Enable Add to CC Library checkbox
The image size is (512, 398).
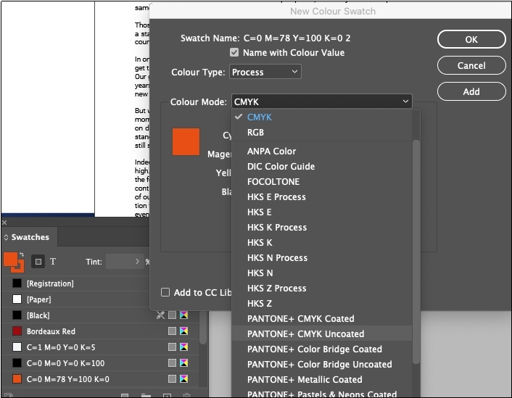pyautogui.click(x=165, y=292)
